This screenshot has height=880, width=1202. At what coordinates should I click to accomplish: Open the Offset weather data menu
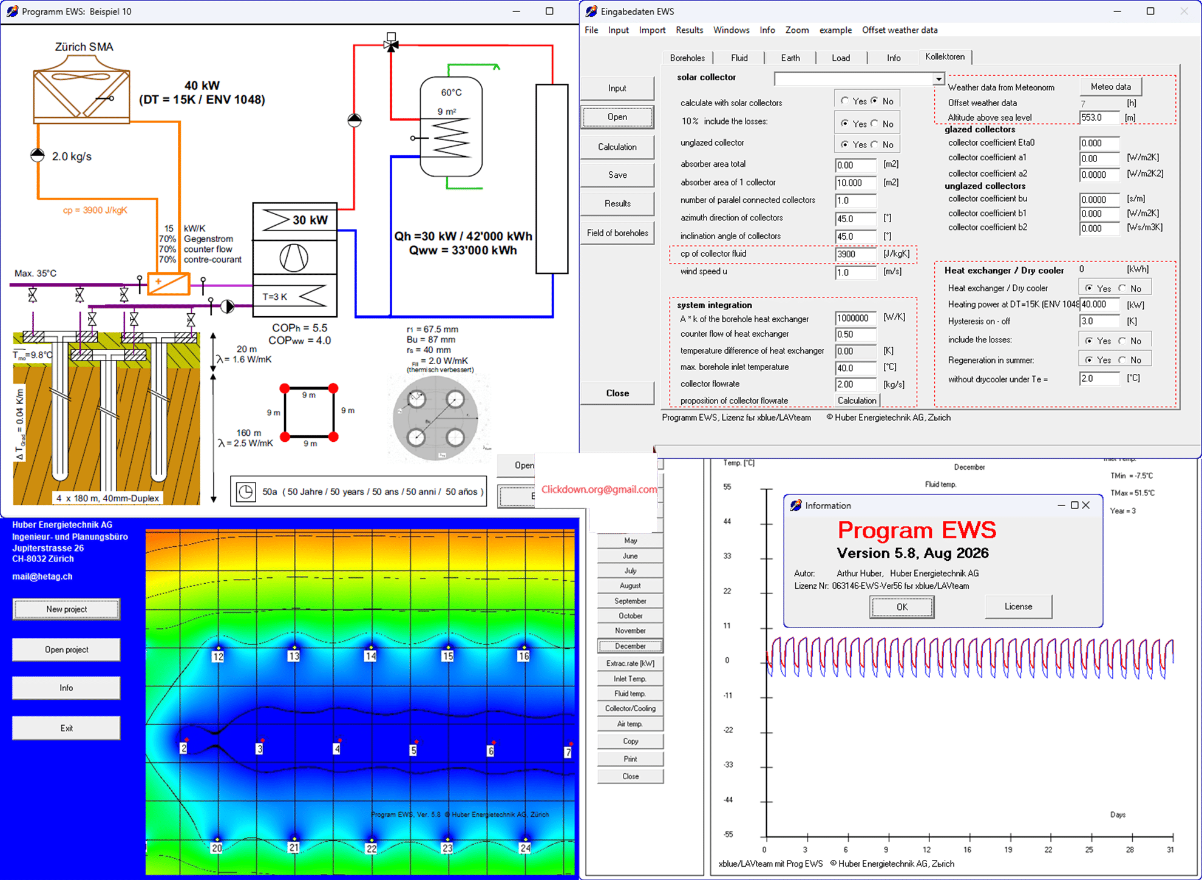pyautogui.click(x=900, y=30)
